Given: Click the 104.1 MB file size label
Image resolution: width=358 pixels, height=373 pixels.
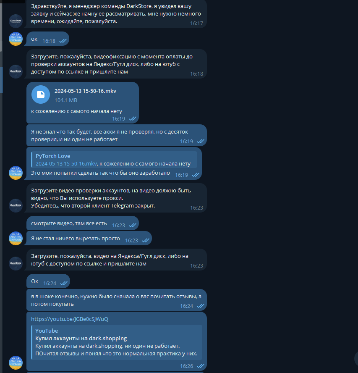Looking at the screenshot, I should pos(66,100).
